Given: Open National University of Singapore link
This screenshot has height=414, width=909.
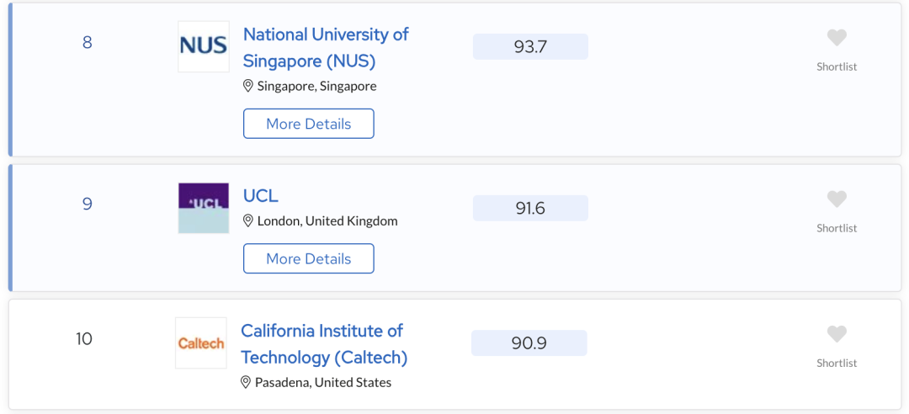Looking at the screenshot, I should point(326,48).
